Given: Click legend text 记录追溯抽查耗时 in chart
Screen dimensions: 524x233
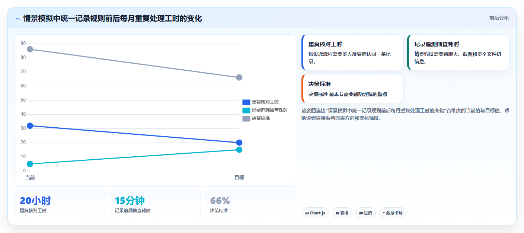Looking at the screenshot, I should 269,110.
